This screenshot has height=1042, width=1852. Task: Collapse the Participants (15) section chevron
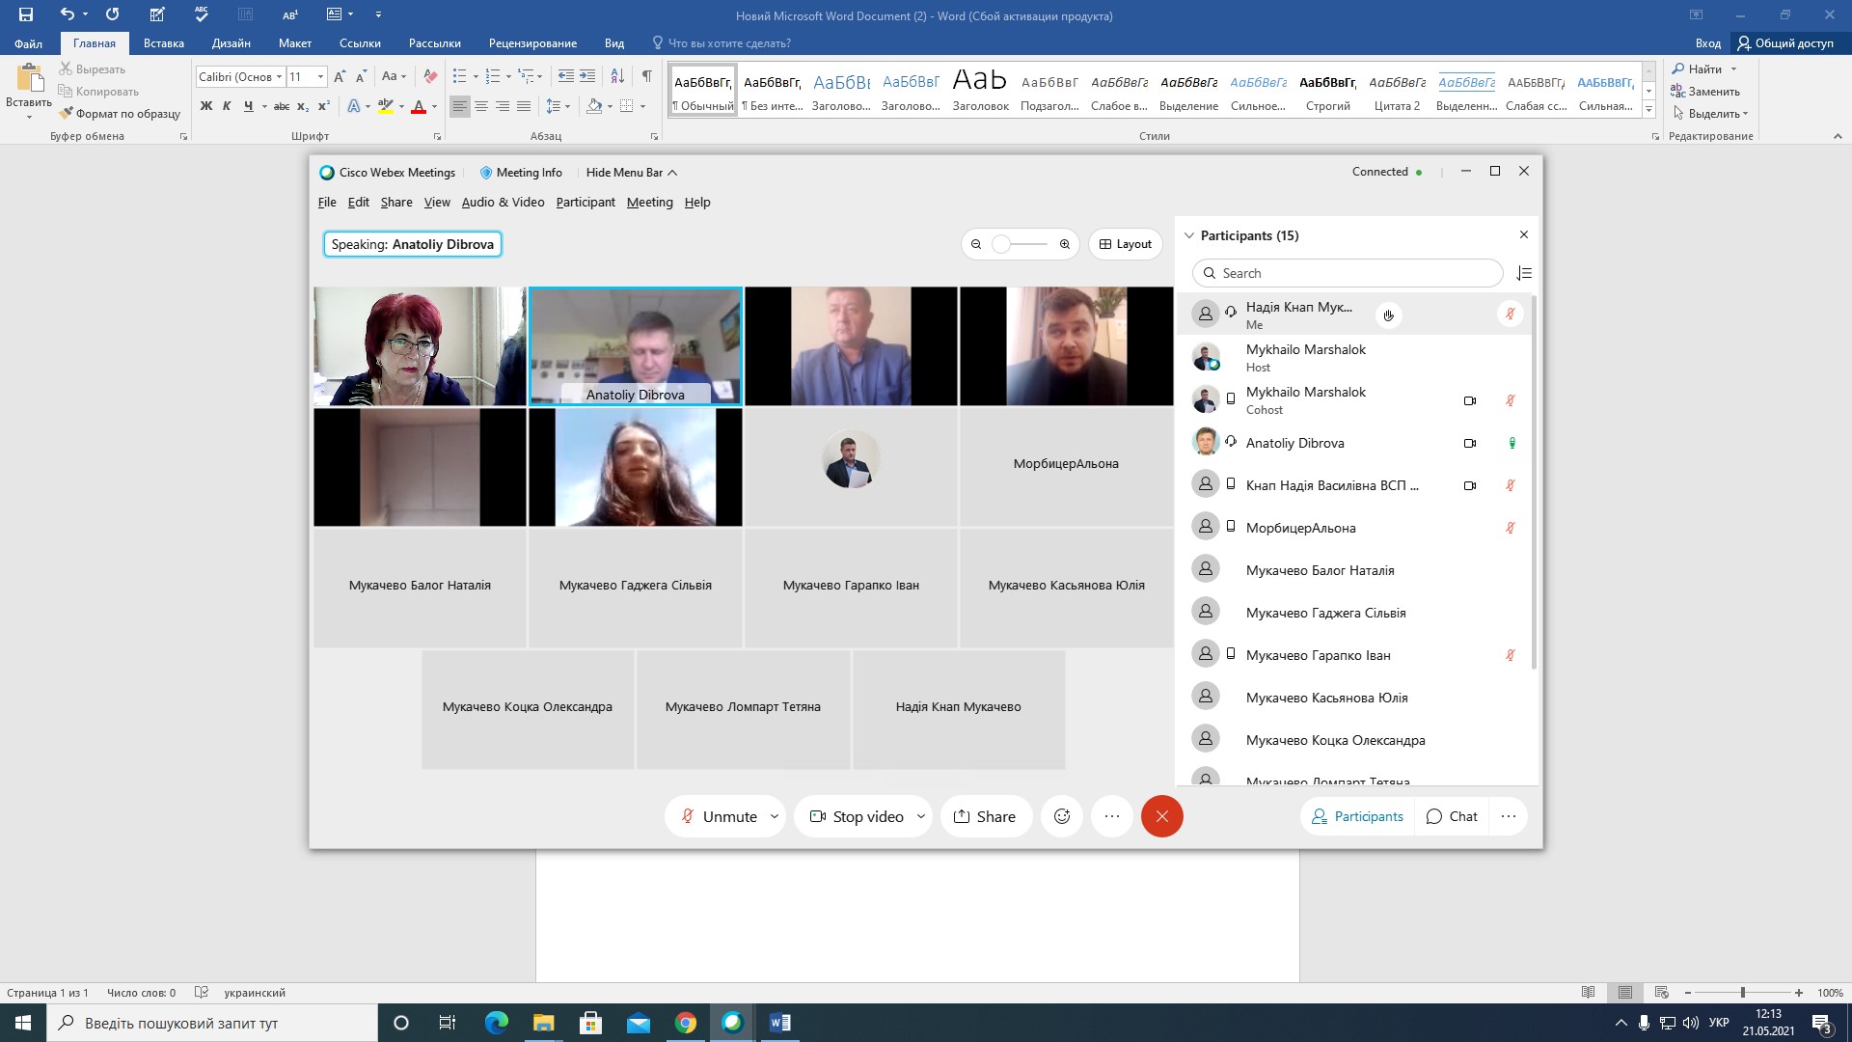coord(1189,235)
